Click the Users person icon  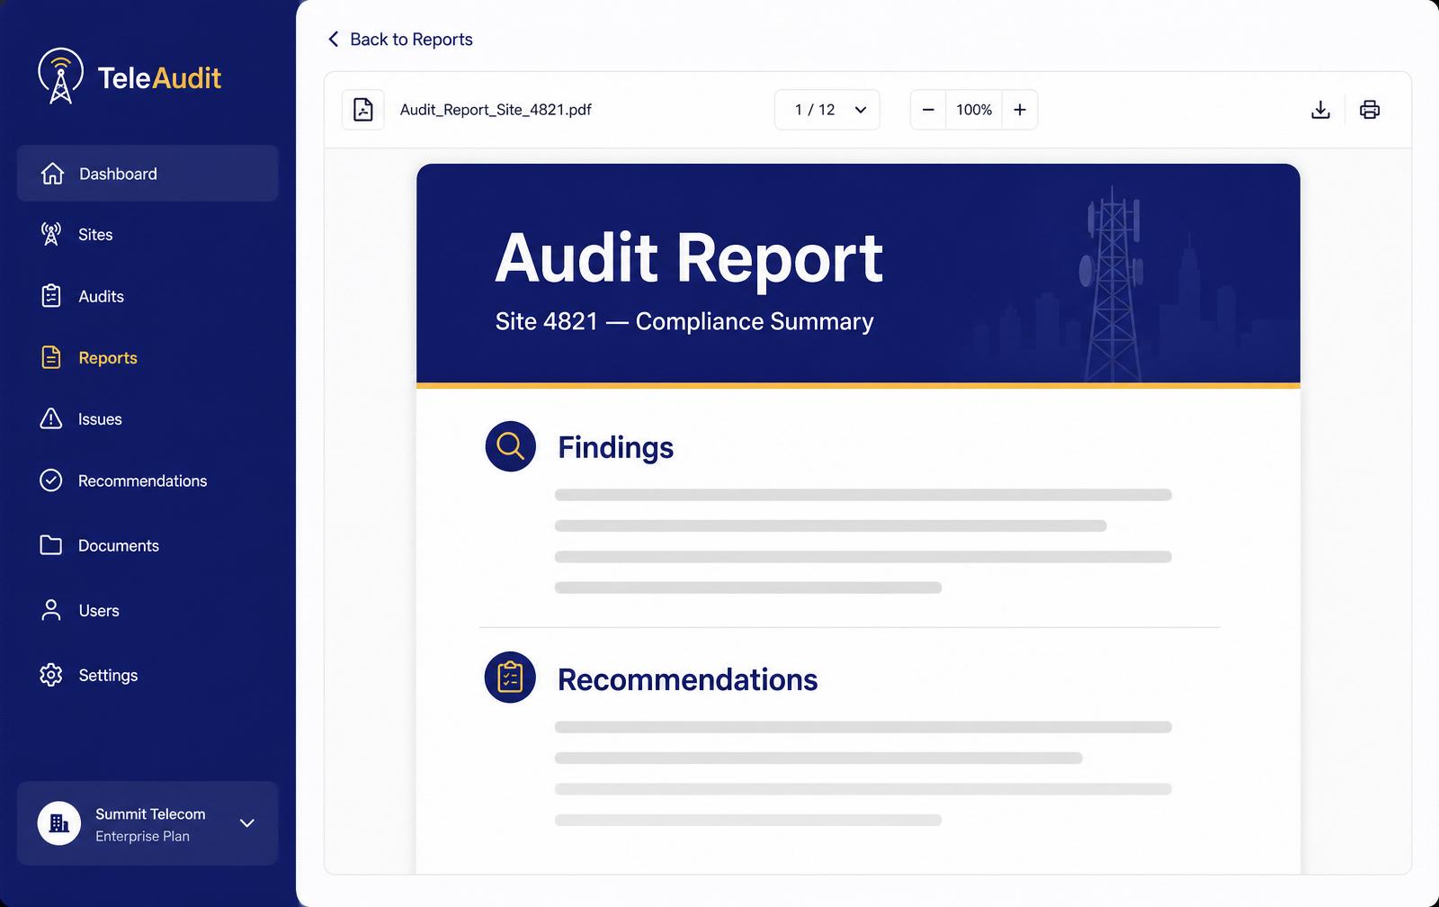click(x=51, y=610)
